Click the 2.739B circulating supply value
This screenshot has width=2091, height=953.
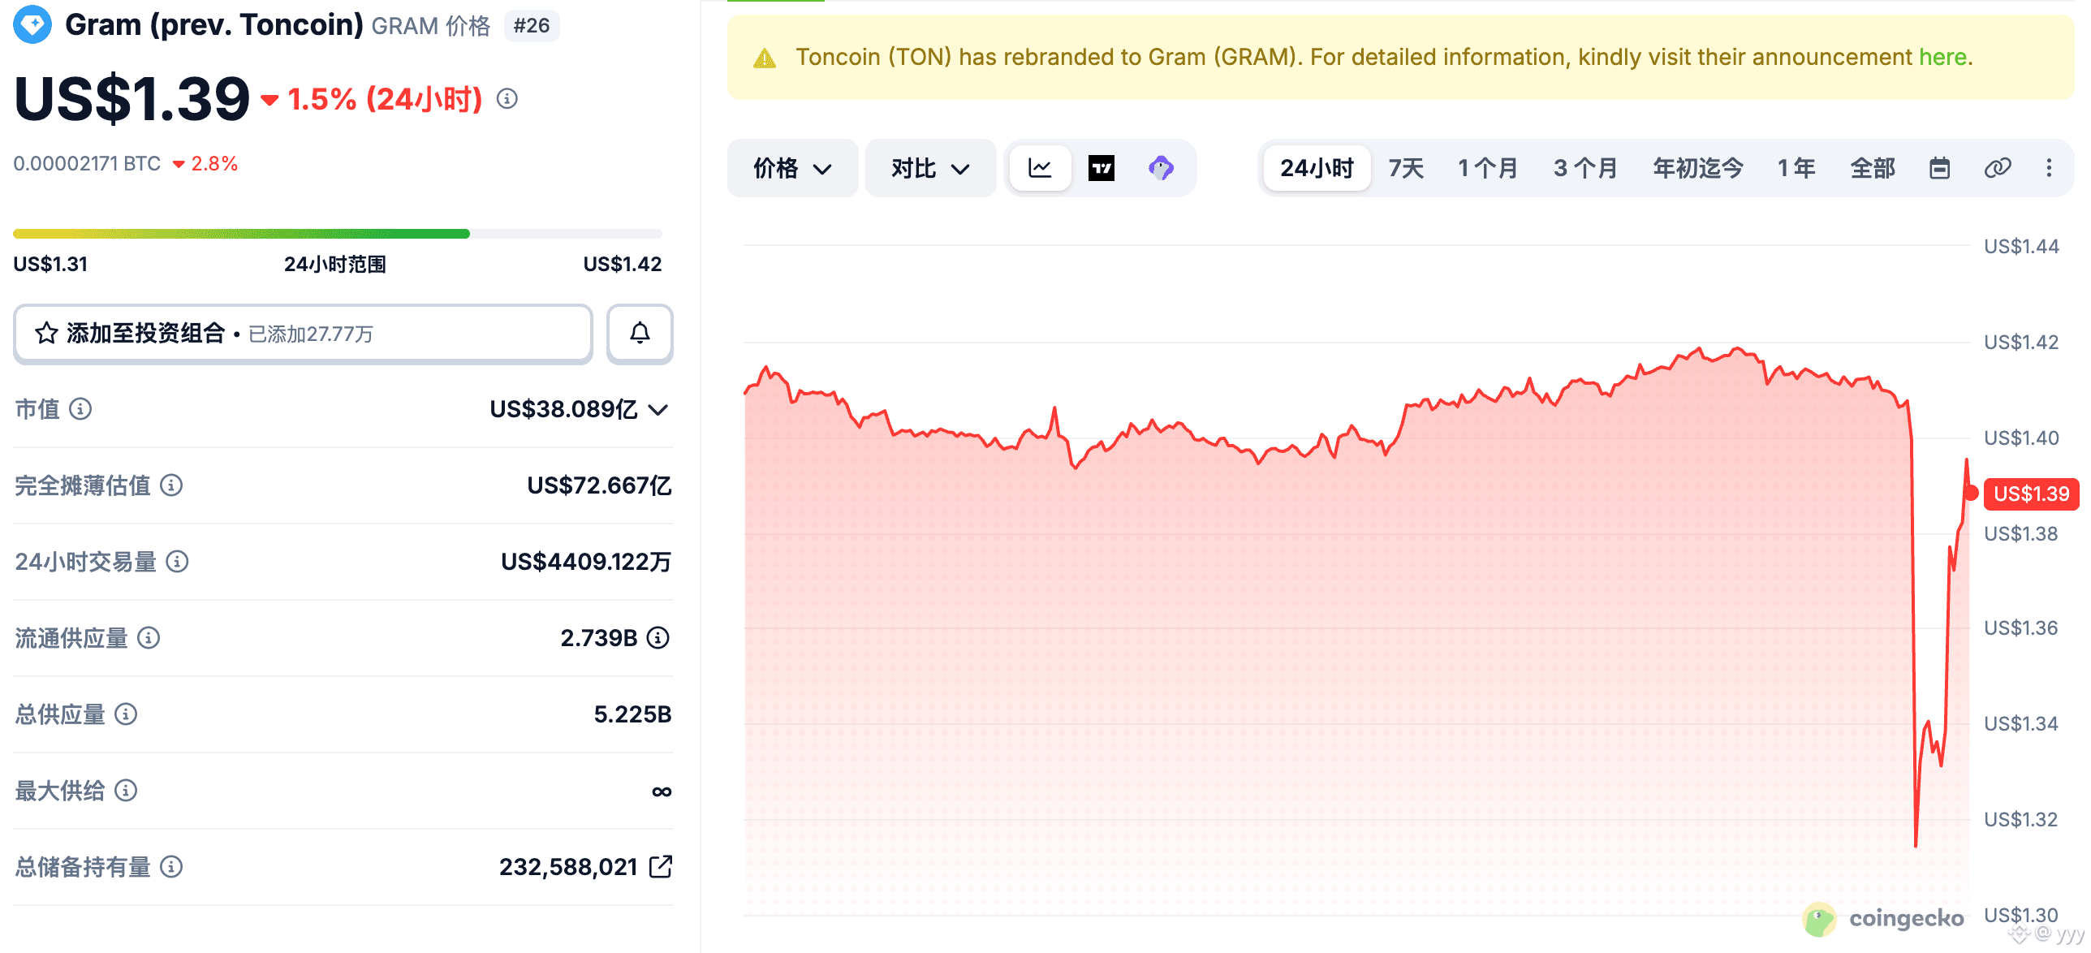click(x=599, y=638)
